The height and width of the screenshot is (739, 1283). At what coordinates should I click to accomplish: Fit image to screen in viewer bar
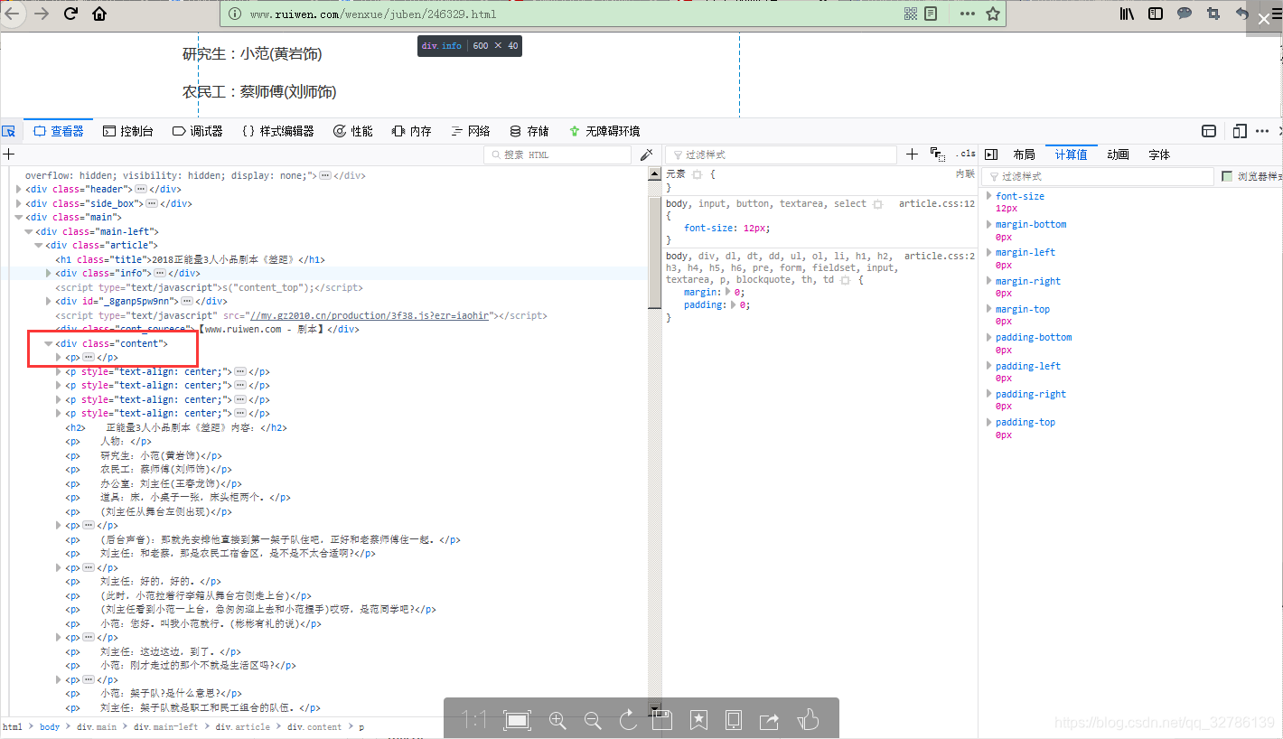tap(517, 720)
